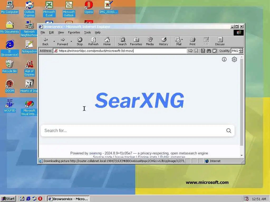Expand the Back history dropdown arrow
270x202 pixels.
(54, 41)
